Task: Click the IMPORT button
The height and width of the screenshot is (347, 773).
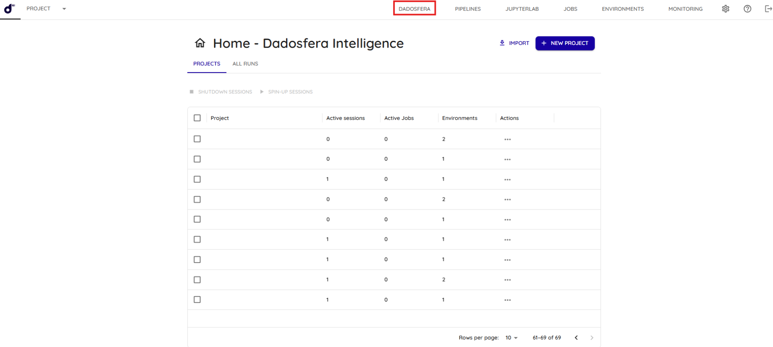Action: [514, 43]
